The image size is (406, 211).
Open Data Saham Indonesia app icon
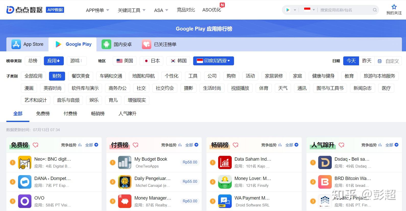point(225,162)
